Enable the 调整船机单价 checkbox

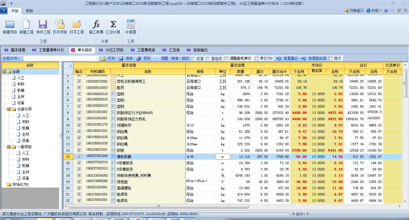[227, 58]
